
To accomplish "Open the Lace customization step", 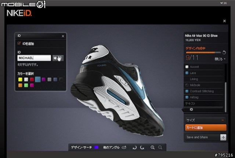I will 204,73.
